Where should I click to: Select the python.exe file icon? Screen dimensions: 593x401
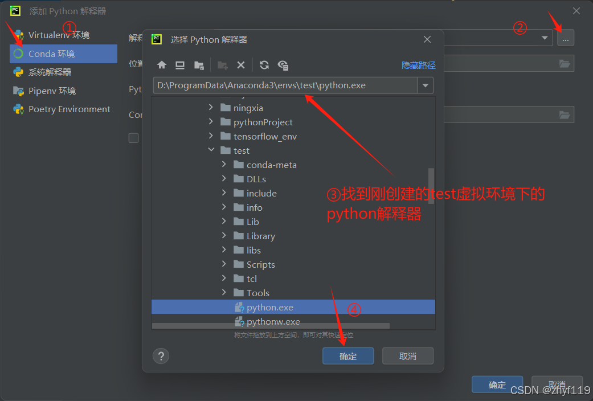(x=239, y=307)
